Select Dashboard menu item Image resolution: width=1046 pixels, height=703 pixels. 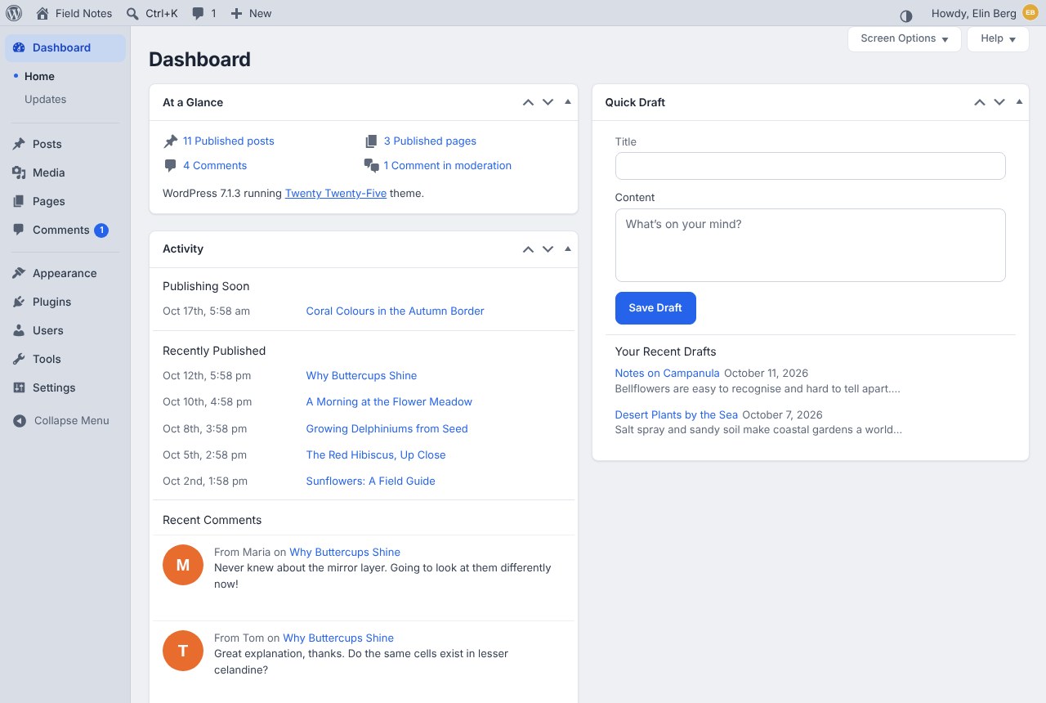pyautogui.click(x=65, y=47)
